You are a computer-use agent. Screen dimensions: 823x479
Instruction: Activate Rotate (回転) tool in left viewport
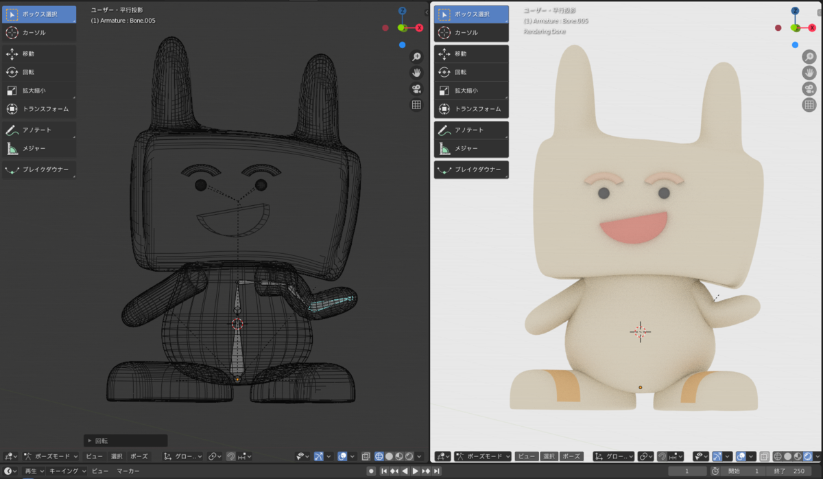click(x=38, y=71)
